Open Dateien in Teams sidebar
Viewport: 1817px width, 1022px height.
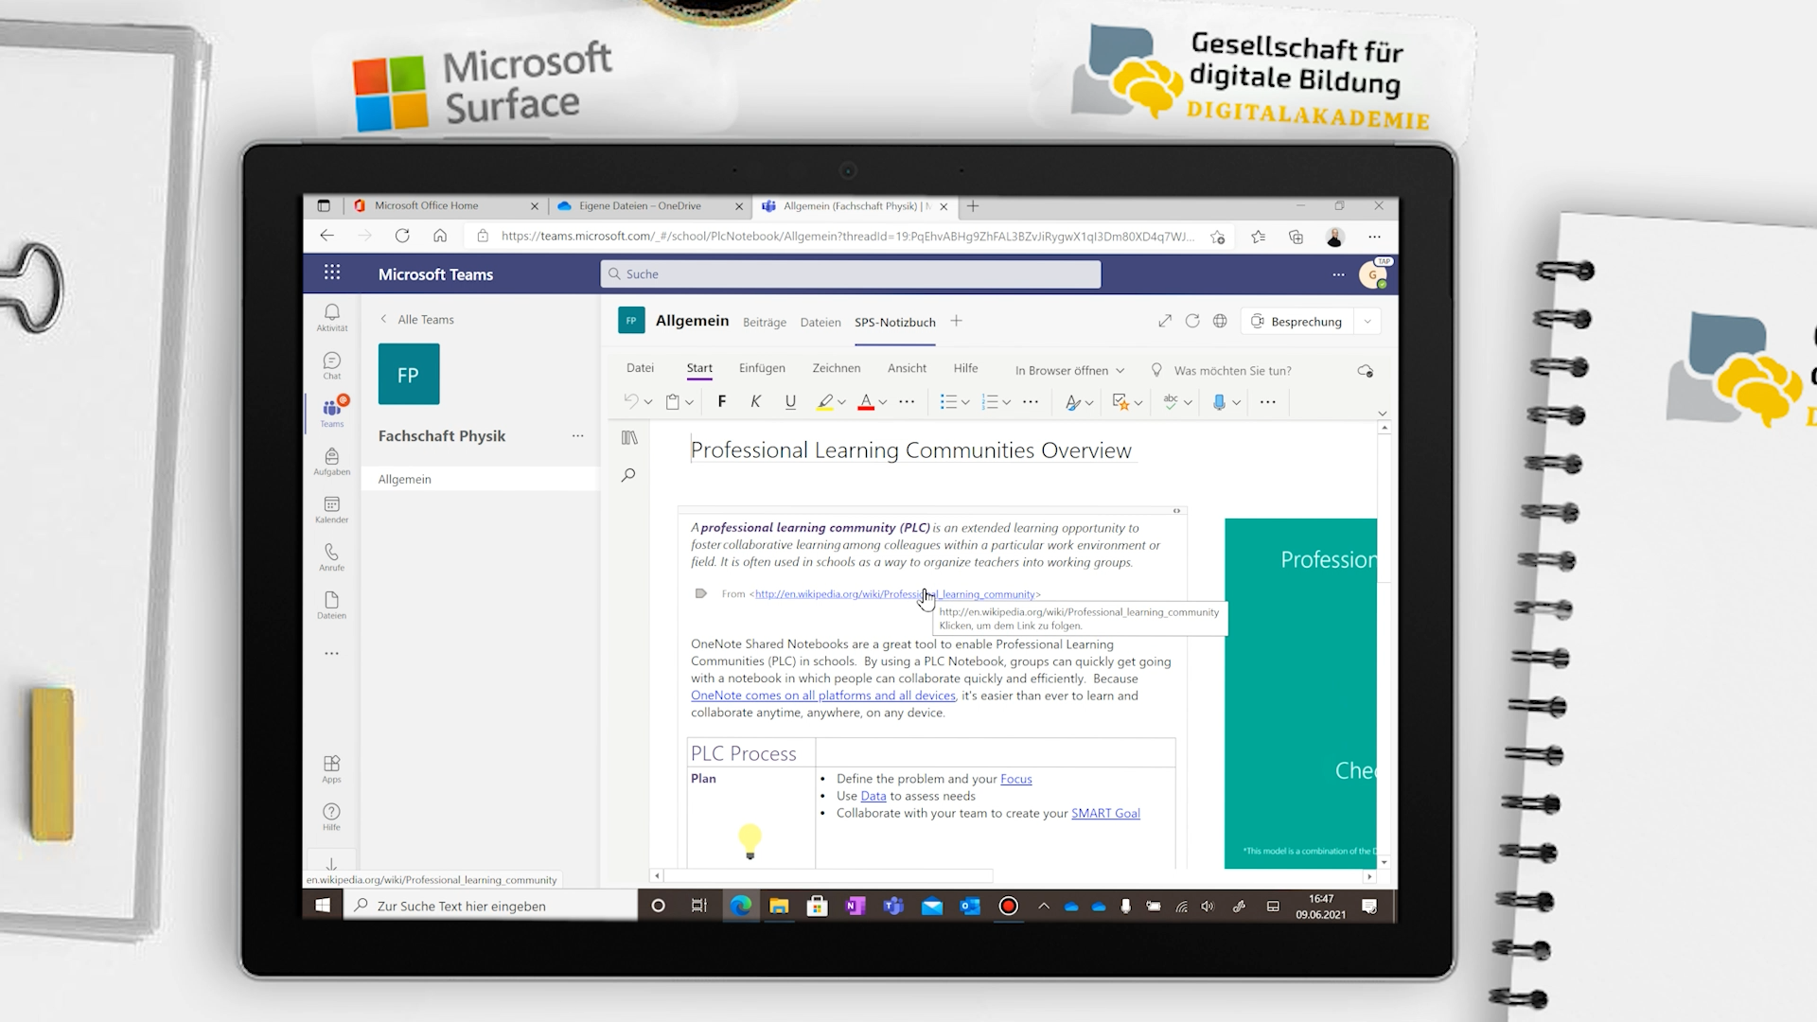332,605
